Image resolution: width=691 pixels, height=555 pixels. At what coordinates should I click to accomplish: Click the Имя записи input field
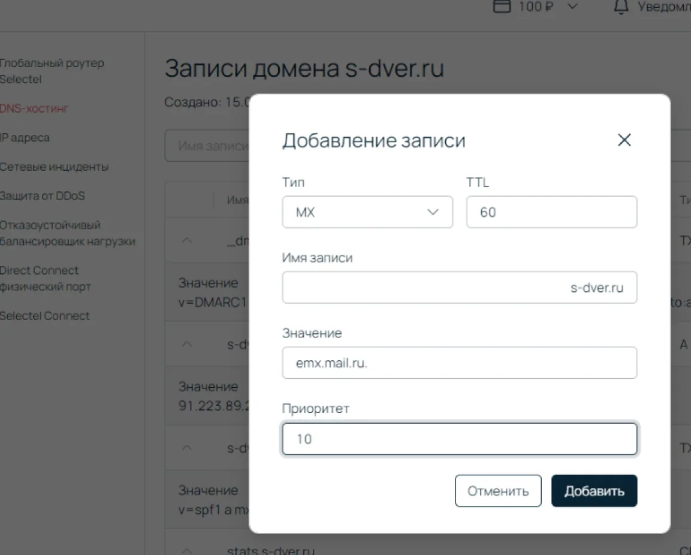point(459,288)
